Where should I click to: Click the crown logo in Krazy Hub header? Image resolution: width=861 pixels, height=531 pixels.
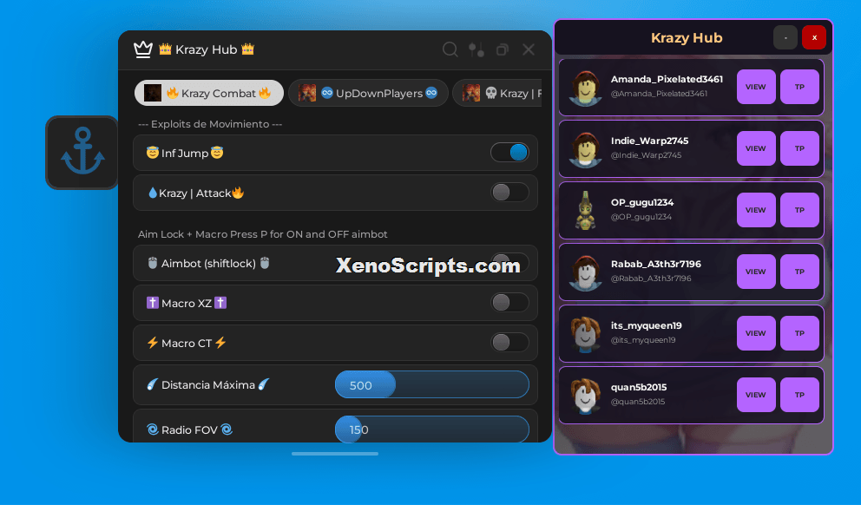coord(143,49)
